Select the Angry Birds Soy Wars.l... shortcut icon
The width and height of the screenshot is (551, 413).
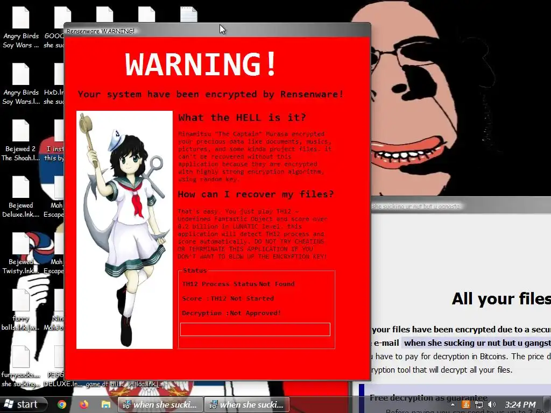21,84
